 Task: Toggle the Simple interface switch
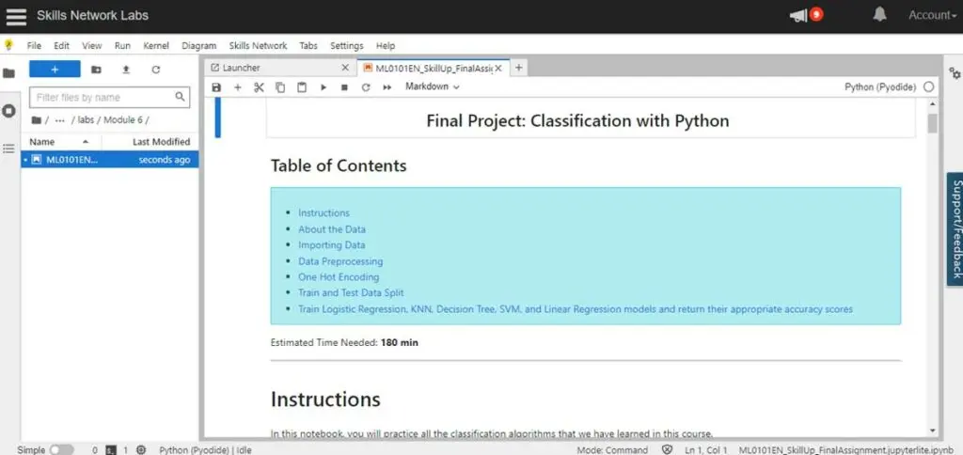(x=61, y=450)
